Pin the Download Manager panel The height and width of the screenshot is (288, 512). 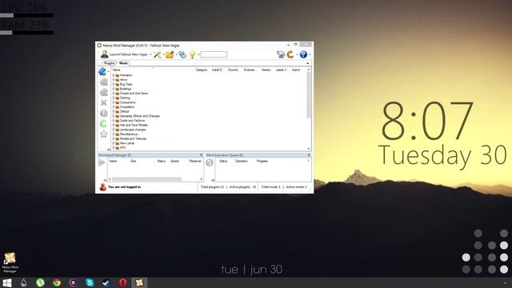[201, 155]
